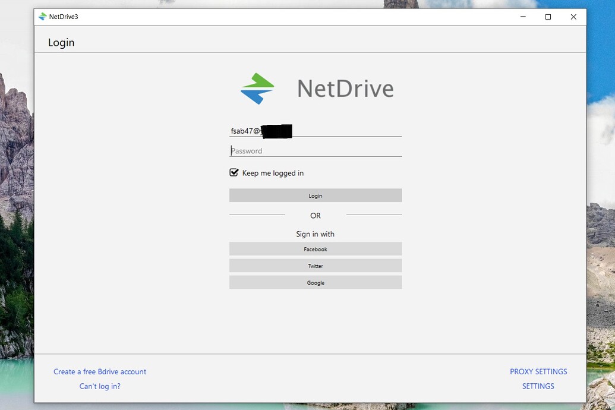This screenshot has height=410, width=615.
Task: Click the NetDrive wordmark text
Action: pyautogui.click(x=345, y=89)
